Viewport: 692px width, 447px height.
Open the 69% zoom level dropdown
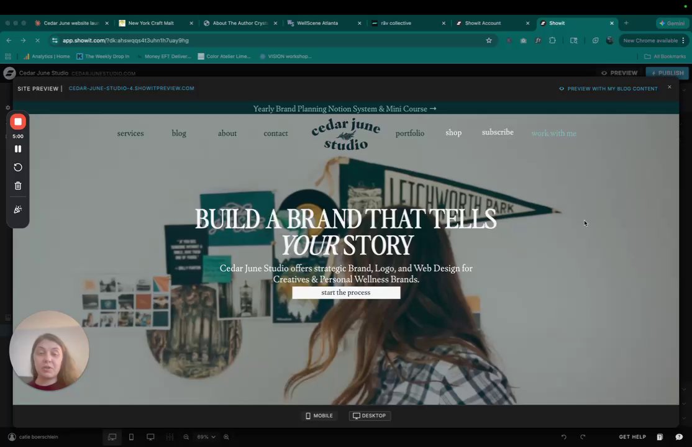[x=206, y=437]
